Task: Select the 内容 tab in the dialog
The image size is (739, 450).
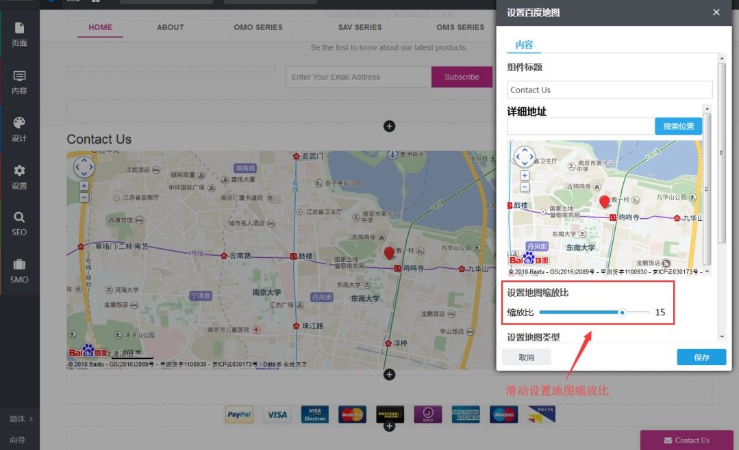Action: (x=524, y=45)
